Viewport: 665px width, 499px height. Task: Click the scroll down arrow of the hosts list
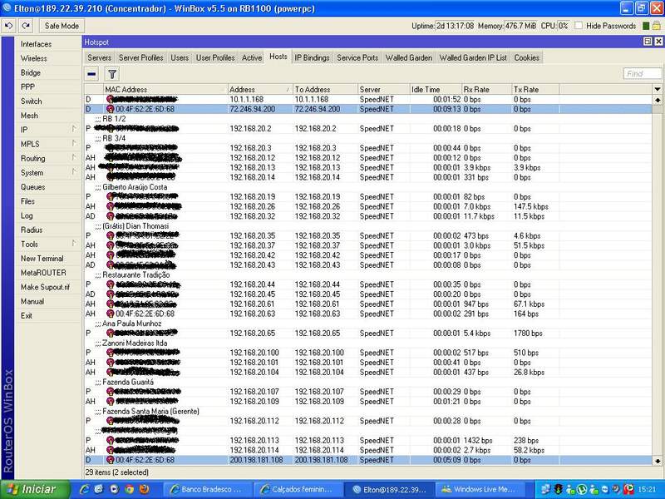(x=658, y=462)
